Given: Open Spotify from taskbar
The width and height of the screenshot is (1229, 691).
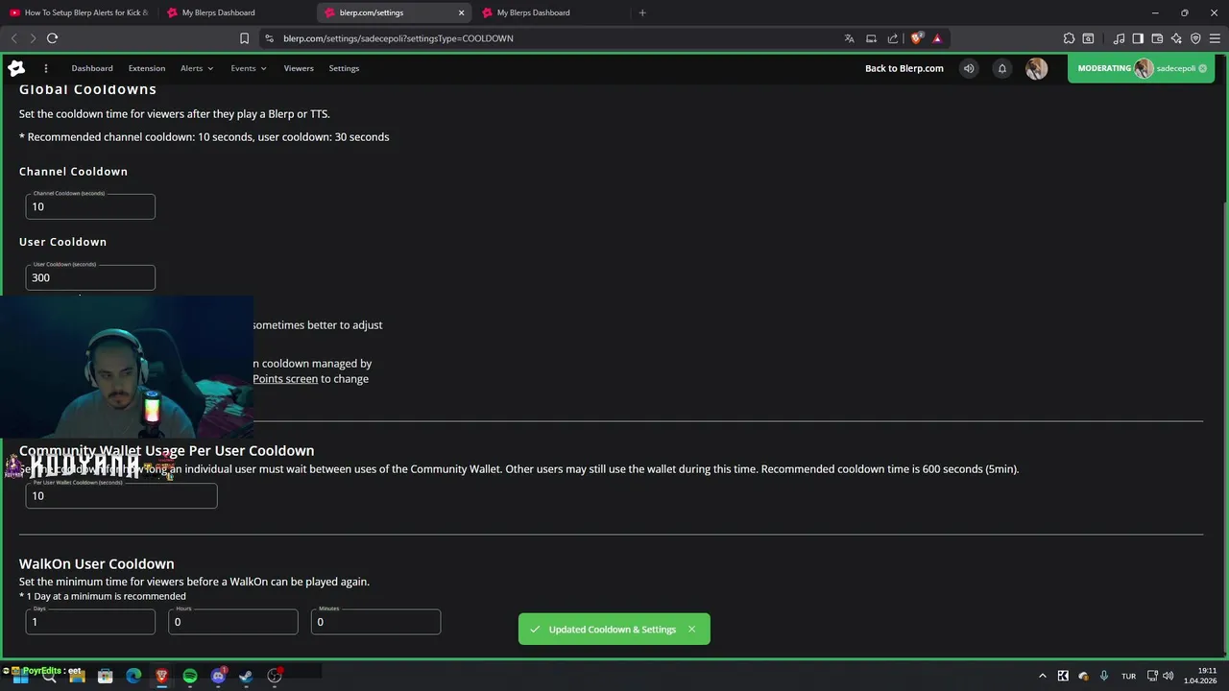Looking at the screenshot, I should [190, 676].
